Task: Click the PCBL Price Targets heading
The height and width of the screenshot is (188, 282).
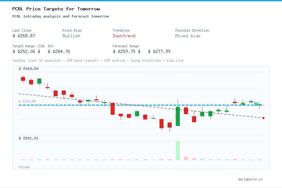Action: (x=56, y=9)
